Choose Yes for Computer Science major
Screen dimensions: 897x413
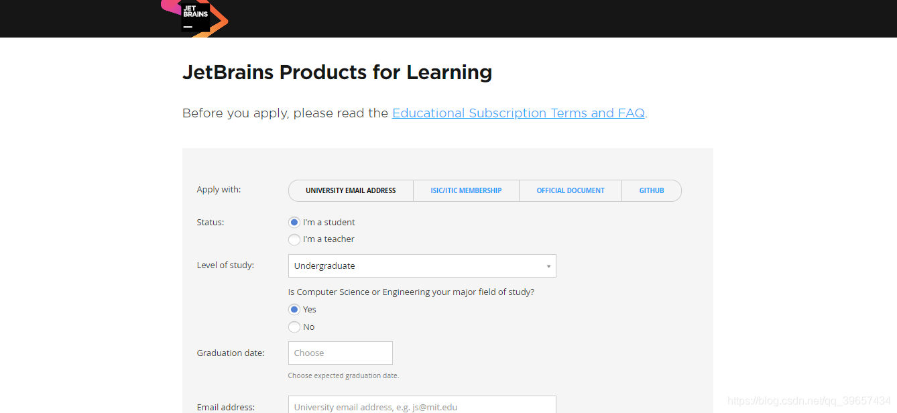[294, 310]
